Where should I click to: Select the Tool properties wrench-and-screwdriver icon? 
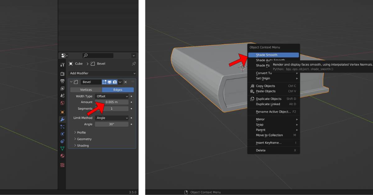pyautogui.click(x=62, y=64)
